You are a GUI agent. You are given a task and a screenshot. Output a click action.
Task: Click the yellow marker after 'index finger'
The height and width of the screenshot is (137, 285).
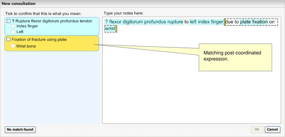click(x=224, y=22)
